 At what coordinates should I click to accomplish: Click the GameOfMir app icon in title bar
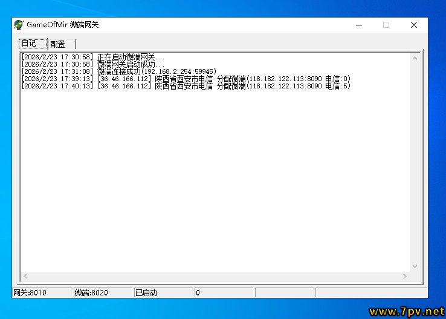pos(19,25)
